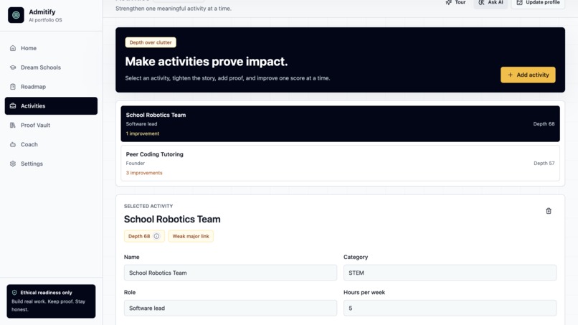Click the Proof Vault document icon
Viewport: 578px width, 325px height.
click(x=13, y=125)
